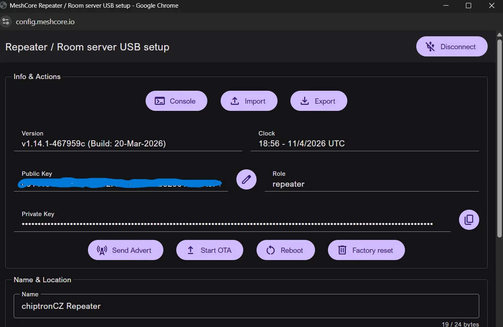Viewport: 503px width, 327px height.
Task: Click the Export download icon
Action: [305, 101]
